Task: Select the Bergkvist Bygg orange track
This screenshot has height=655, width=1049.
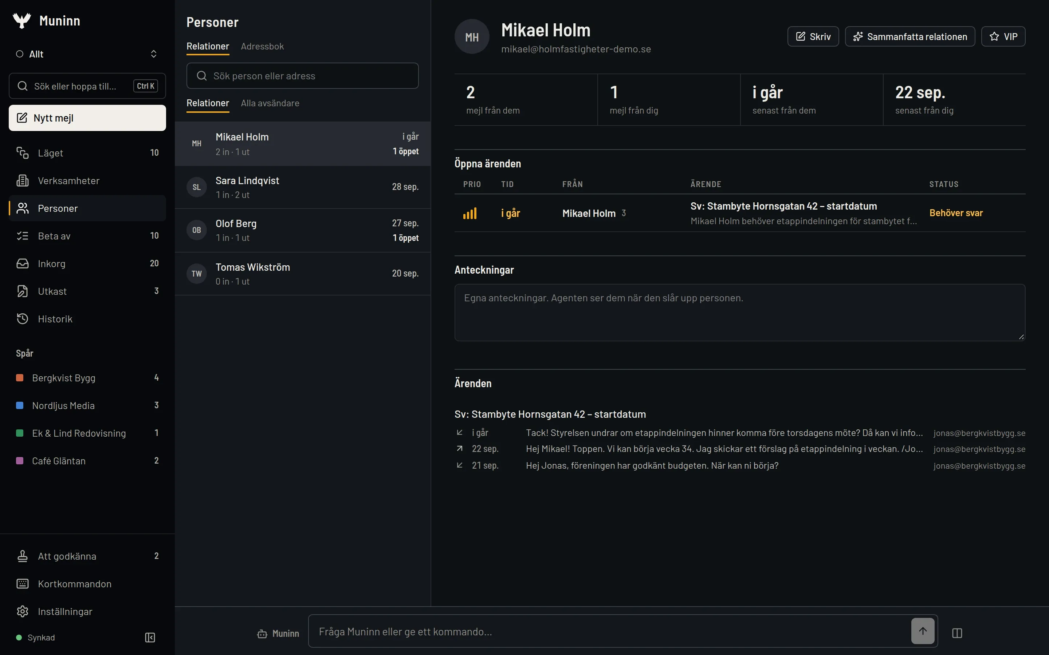Action: tap(87, 378)
